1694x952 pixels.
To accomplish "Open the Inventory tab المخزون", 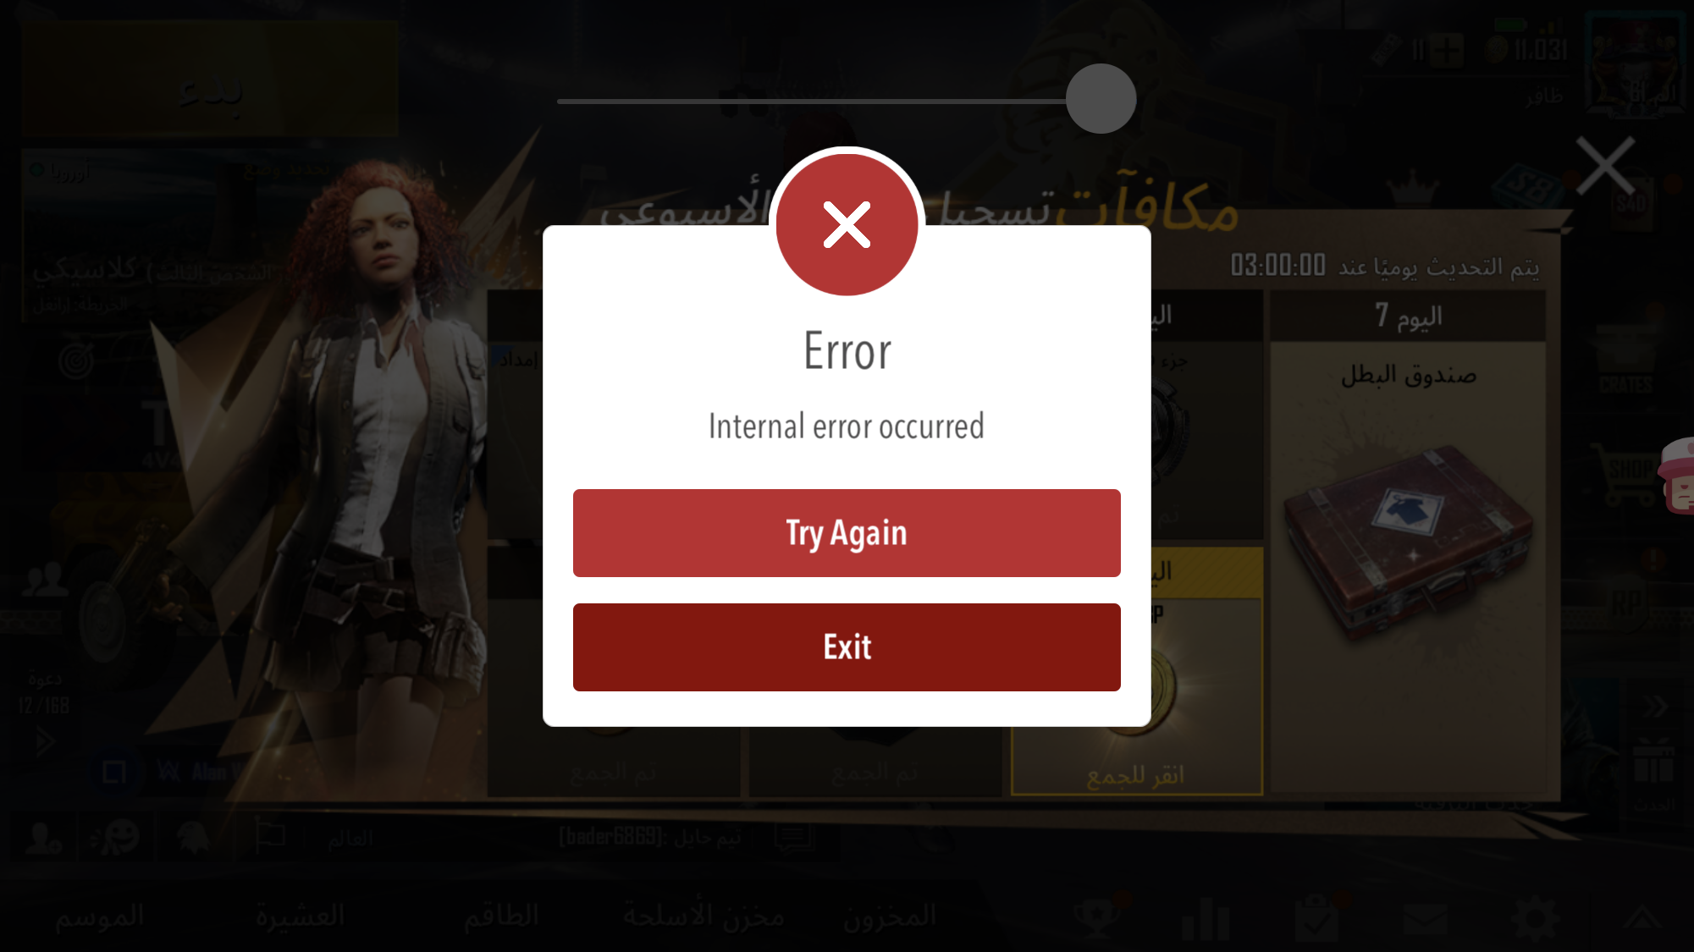I will point(890,916).
